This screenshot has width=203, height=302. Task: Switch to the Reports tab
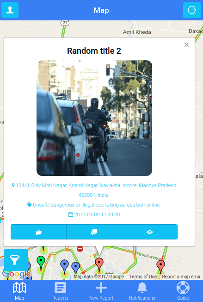tap(60, 291)
